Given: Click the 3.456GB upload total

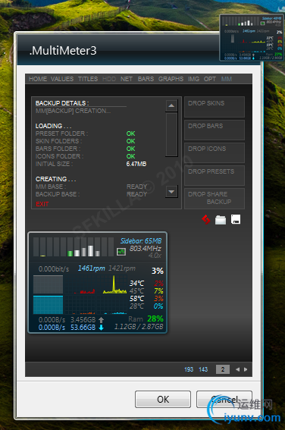Looking at the screenshot, I should (x=83, y=320).
